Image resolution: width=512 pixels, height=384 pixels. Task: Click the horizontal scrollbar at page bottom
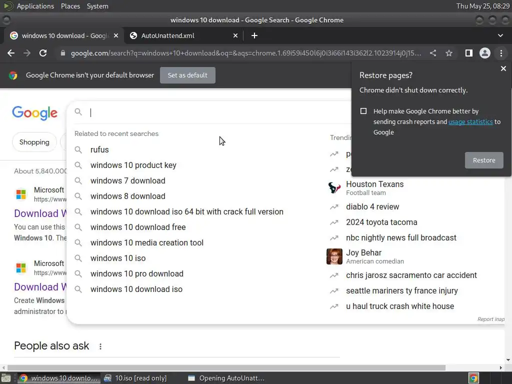pos(226,367)
